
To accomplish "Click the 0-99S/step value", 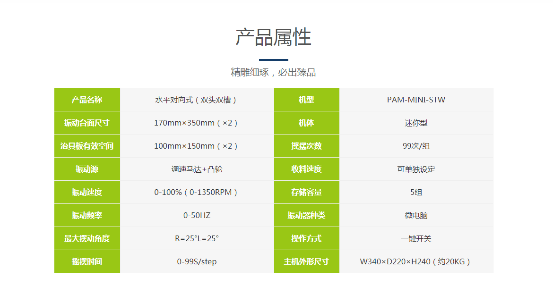I will point(197,261).
